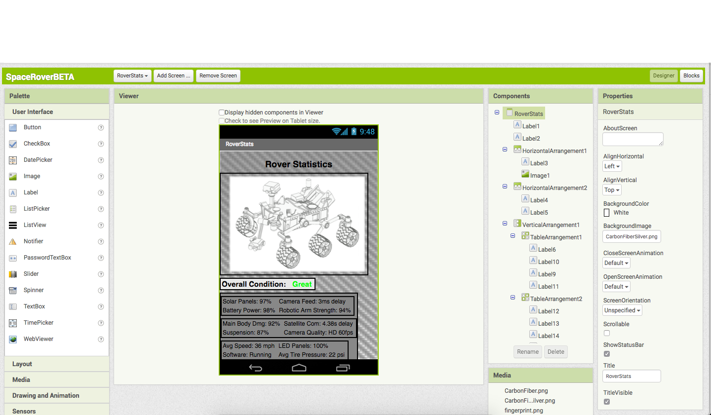Viewport: 711px width, 415px height.
Task: Expand the Drawing and Animation section
Action: [x=57, y=396]
